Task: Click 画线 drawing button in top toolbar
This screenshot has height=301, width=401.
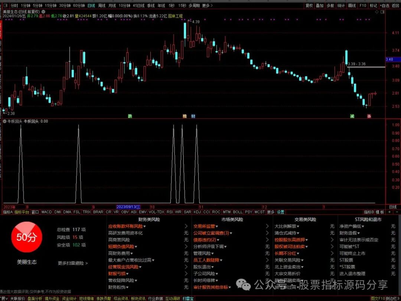Action: [352, 5]
